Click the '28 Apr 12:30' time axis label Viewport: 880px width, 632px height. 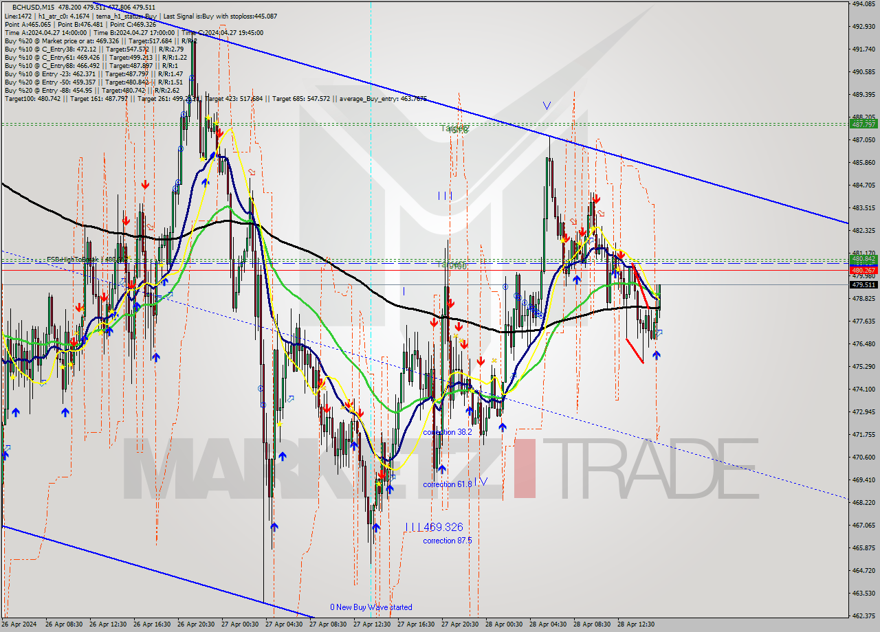[x=637, y=624]
